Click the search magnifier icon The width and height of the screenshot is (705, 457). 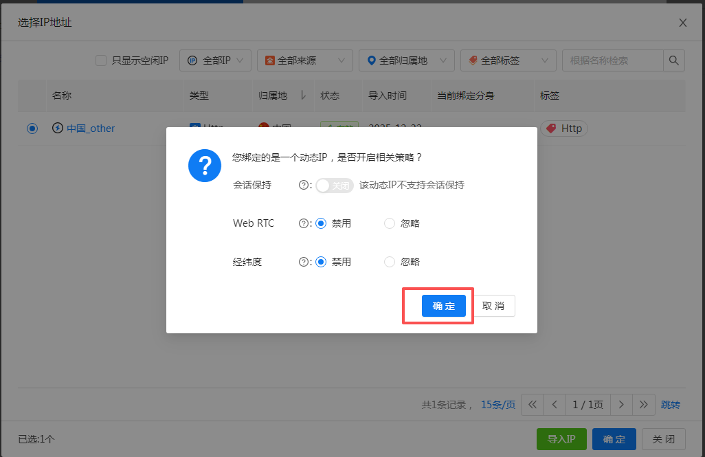coord(673,60)
